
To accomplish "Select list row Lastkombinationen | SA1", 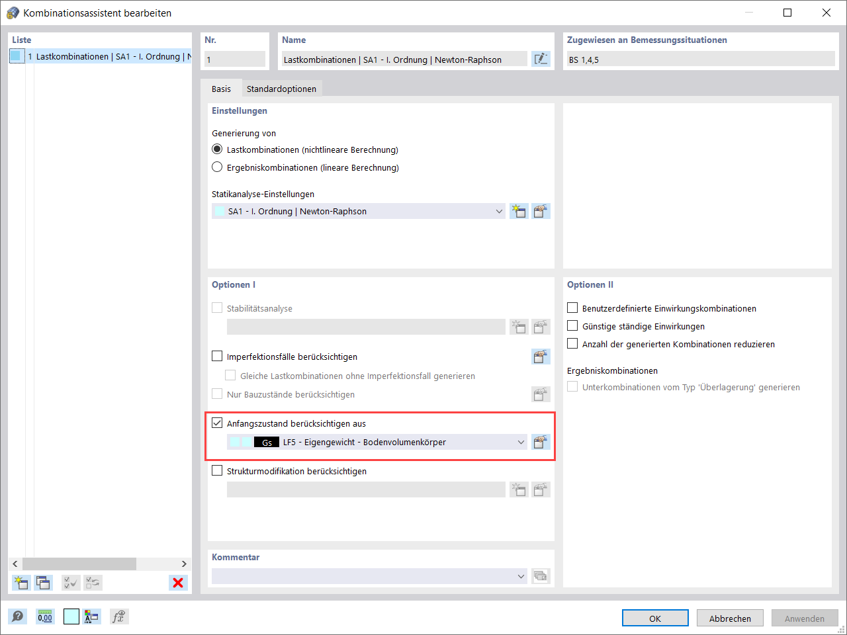I will [x=101, y=56].
